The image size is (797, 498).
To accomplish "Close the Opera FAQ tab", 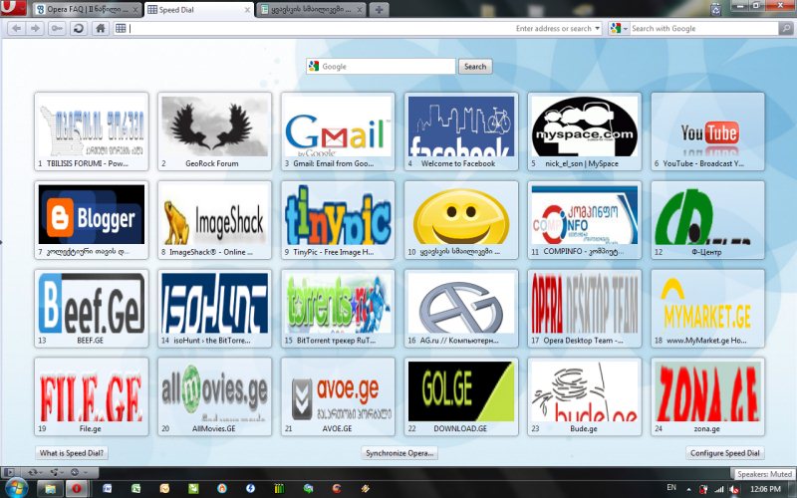I will [x=135, y=9].
